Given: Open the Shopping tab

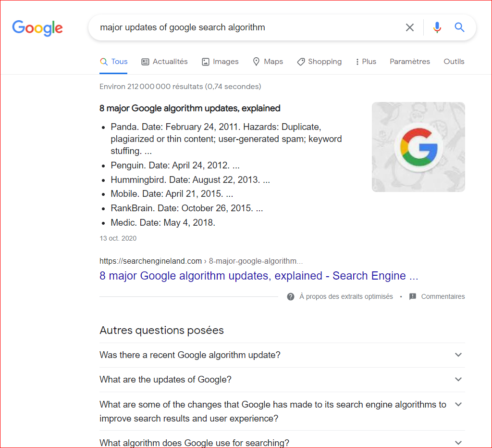Looking at the screenshot, I should point(320,62).
